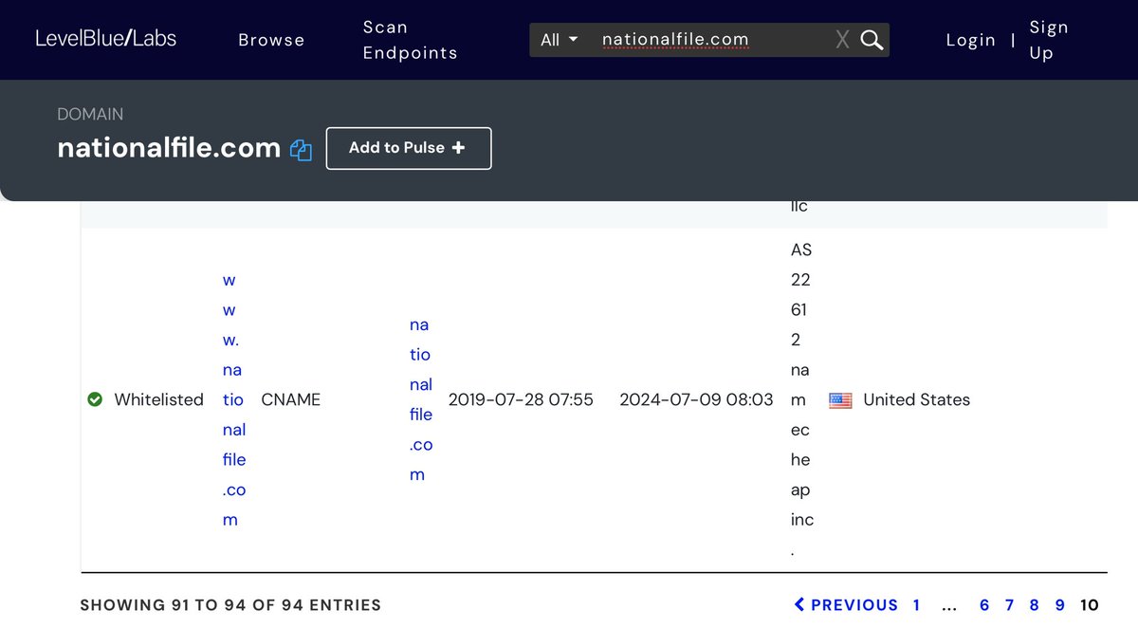Click the LevelBlue Labs logo
The width and height of the screenshot is (1138, 628).
(x=105, y=39)
